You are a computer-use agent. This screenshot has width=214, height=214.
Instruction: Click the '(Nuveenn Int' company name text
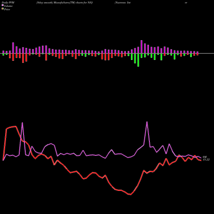(x=122, y=3)
